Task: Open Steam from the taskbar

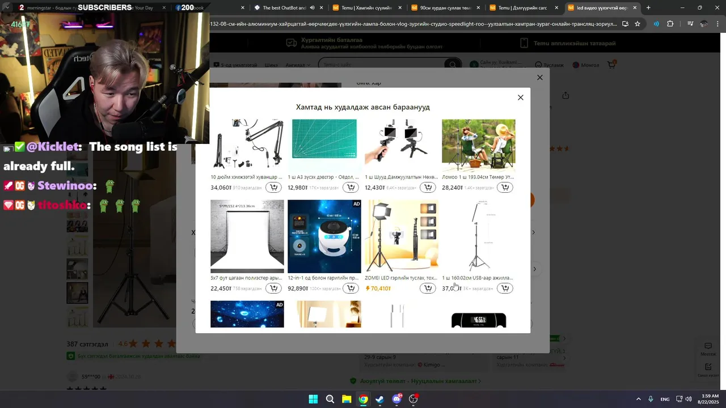Action: tap(379, 399)
